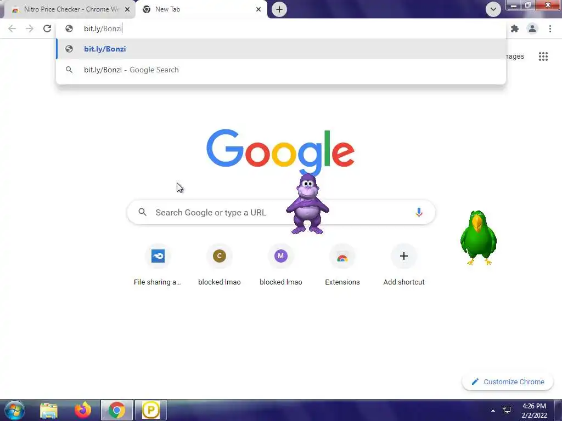Choose bit.ly/Bonzi Google Search suggestion
The height and width of the screenshot is (421, 562).
click(281, 70)
